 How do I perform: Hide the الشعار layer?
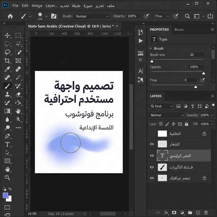tap(152, 144)
